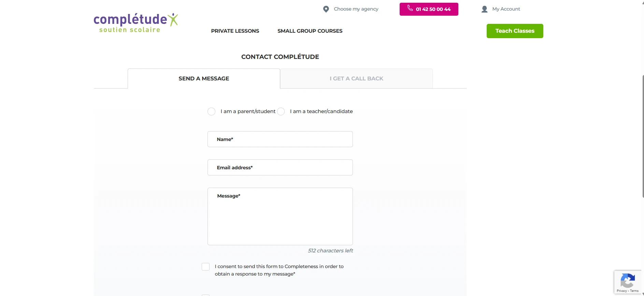Click the location pin icon
Image resolution: width=644 pixels, height=296 pixels.
point(326,9)
